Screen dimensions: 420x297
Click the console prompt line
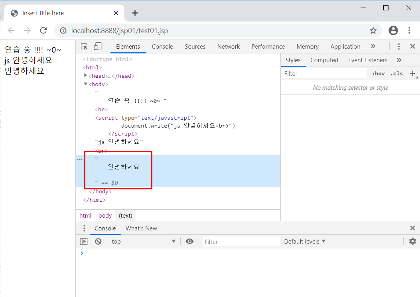tap(248, 254)
